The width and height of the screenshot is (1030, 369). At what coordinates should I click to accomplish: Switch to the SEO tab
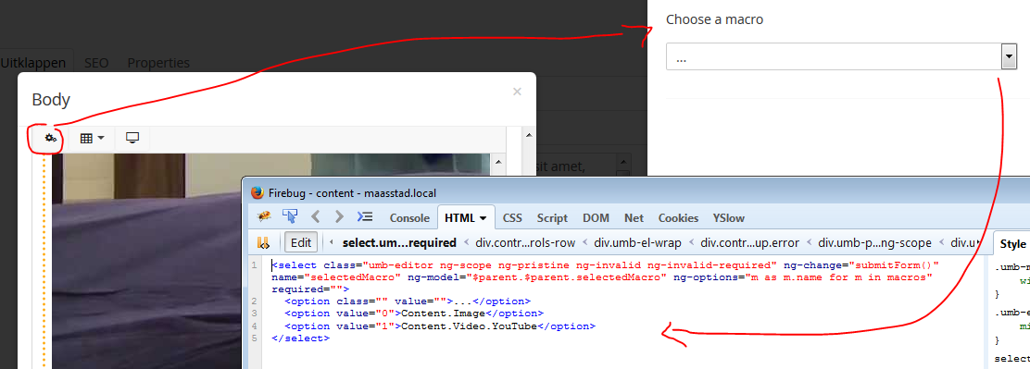click(x=96, y=63)
